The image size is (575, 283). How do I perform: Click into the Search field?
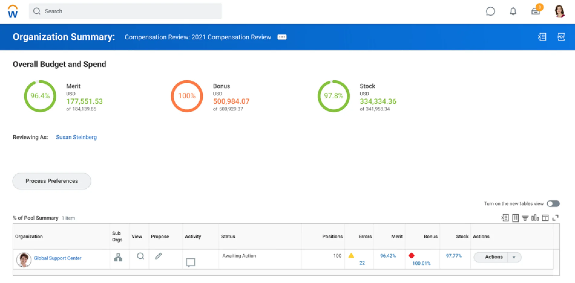(x=125, y=11)
